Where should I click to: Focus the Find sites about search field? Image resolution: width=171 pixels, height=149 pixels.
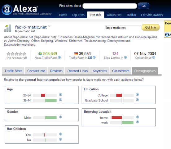(x=110, y=6)
